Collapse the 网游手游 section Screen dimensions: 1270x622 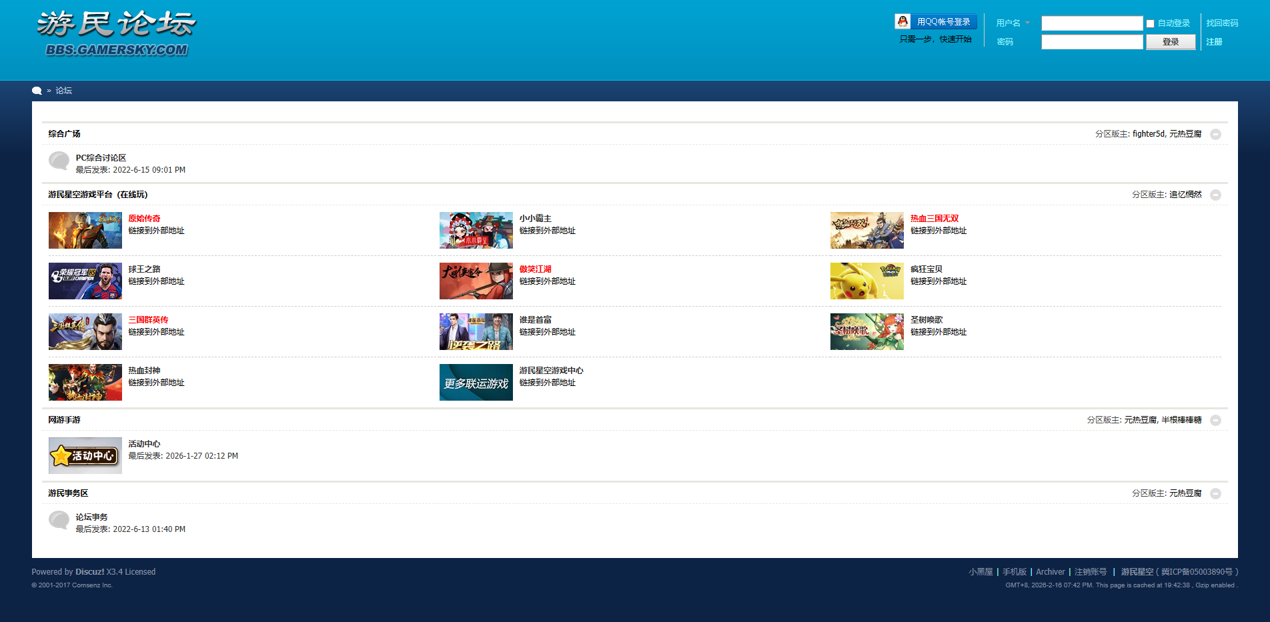coord(1215,420)
